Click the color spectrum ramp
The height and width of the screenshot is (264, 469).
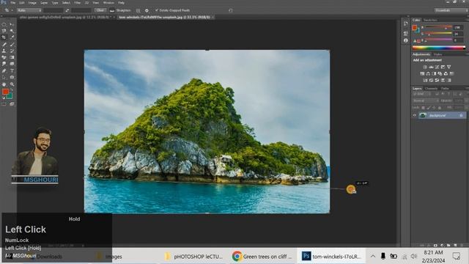[439, 47]
